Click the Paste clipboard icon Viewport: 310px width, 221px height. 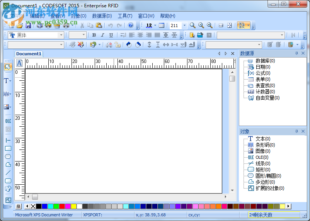99,25
